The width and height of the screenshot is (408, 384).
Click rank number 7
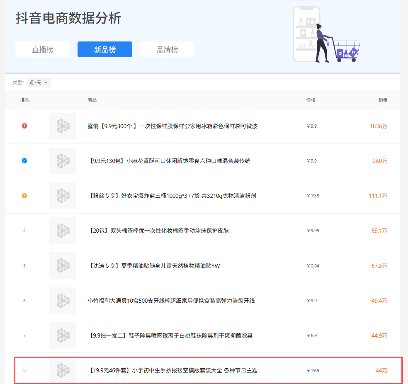pos(24,335)
